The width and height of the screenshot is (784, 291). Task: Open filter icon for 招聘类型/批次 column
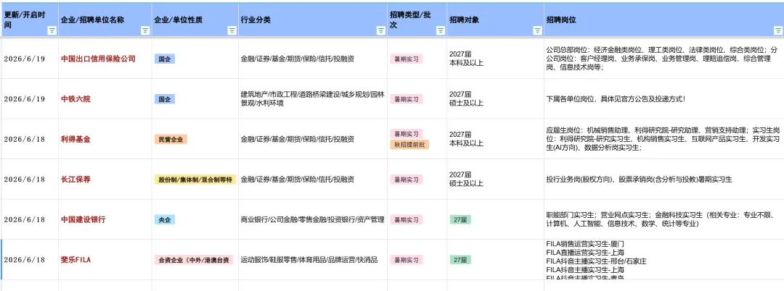pos(441,30)
